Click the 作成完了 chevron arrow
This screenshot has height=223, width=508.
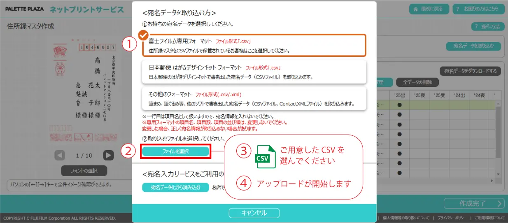click(499, 203)
